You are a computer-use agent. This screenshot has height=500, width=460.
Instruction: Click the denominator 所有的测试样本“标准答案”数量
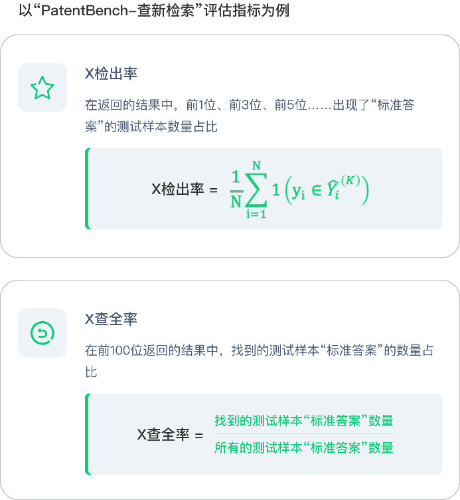304,448
